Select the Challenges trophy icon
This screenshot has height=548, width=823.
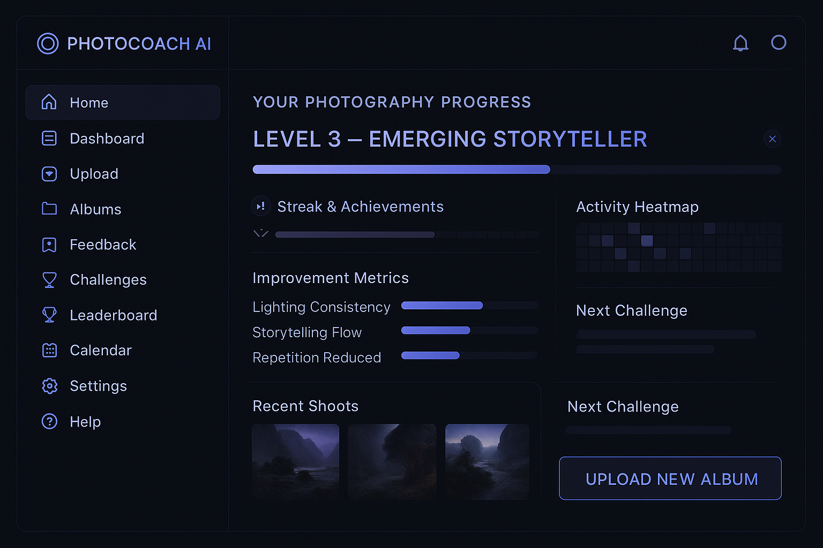pyautogui.click(x=49, y=279)
